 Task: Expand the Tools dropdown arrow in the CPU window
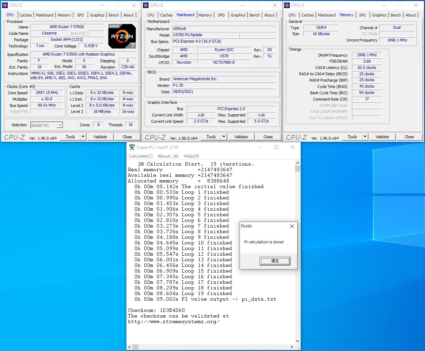pyautogui.click(x=83, y=137)
